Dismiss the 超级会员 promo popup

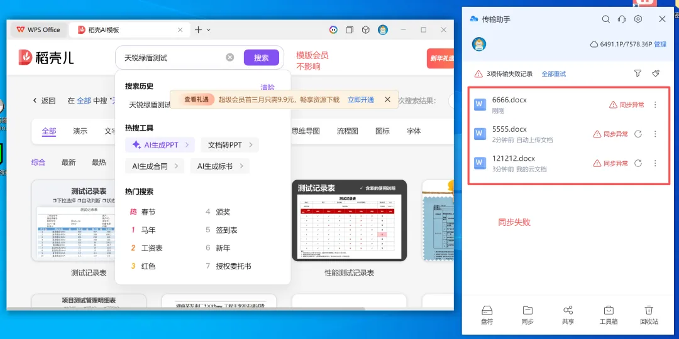(387, 99)
